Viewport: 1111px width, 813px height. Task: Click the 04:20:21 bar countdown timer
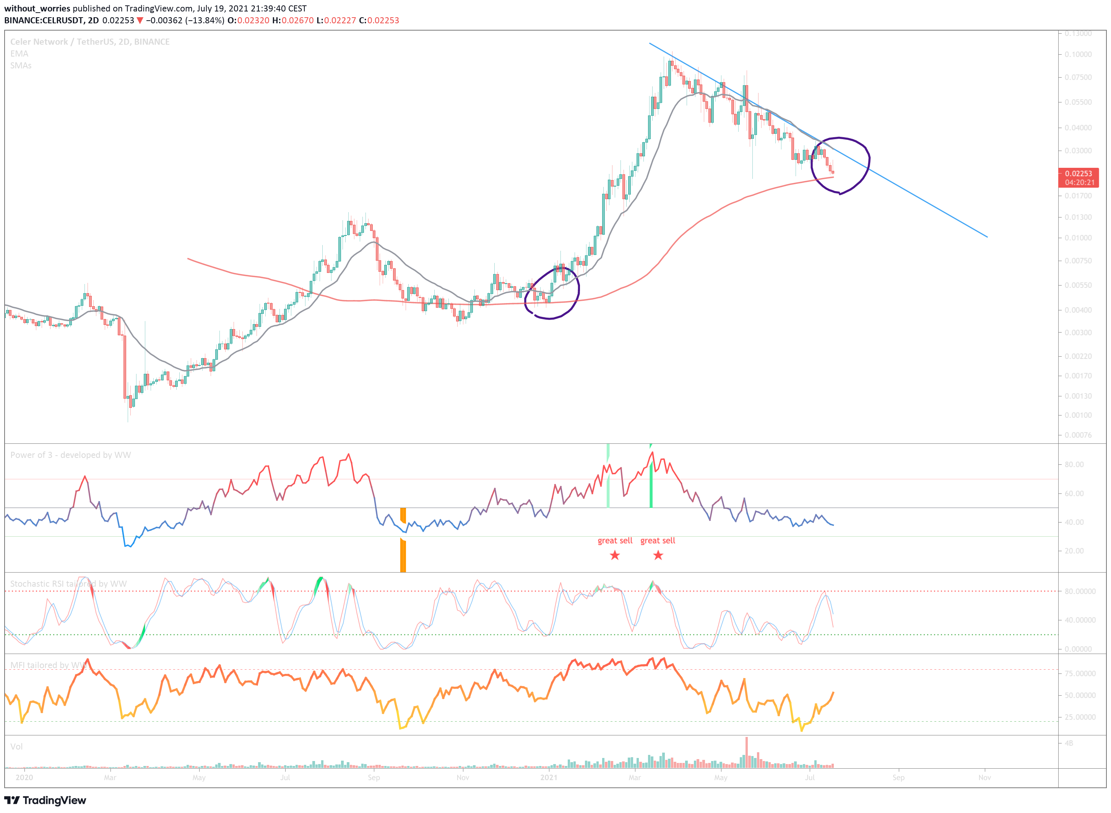[x=1080, y=183]
